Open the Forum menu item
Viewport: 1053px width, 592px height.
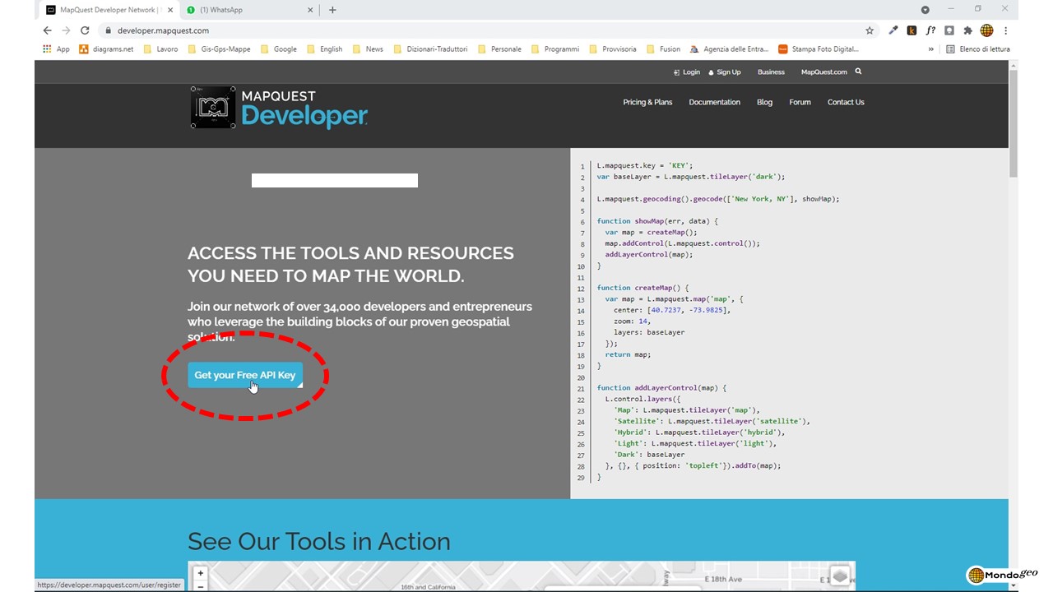point(800,102)
